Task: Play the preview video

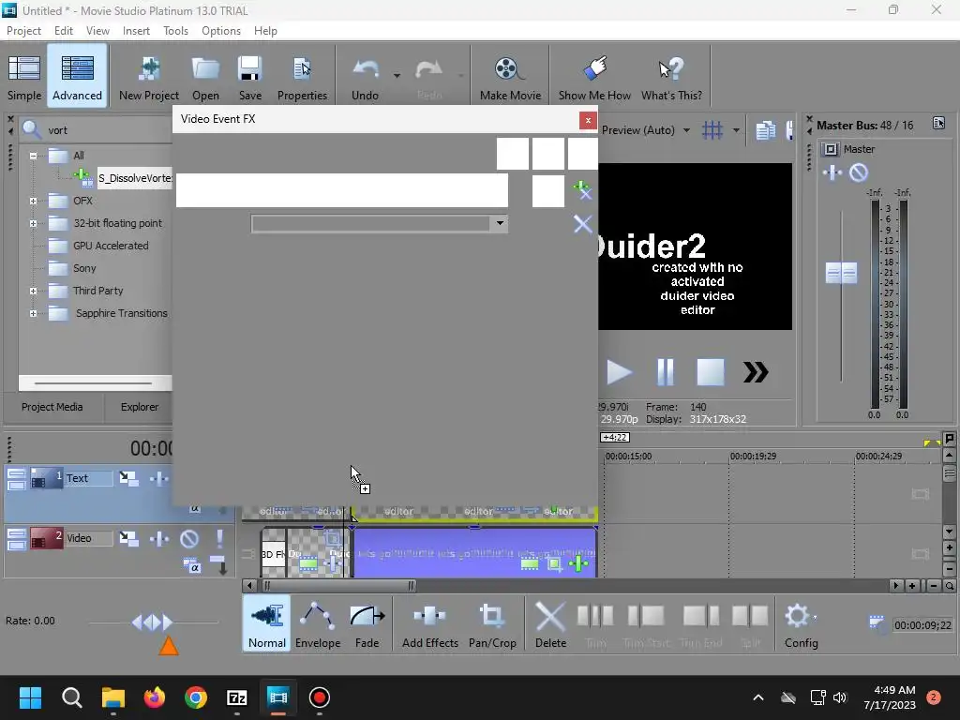Action: 619,372
